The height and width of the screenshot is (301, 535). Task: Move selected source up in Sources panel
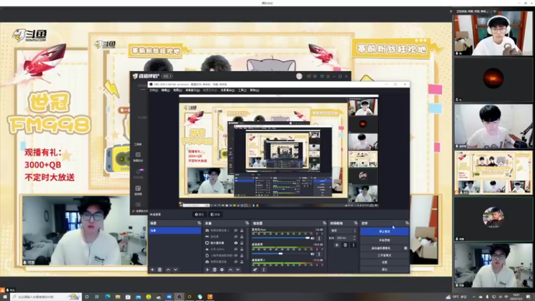(x=231, y=270)
